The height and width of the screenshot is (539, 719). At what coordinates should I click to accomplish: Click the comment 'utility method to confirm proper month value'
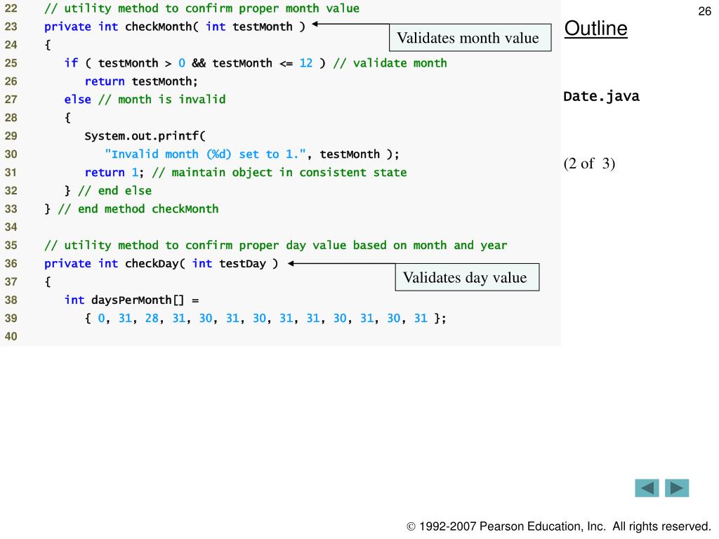point(202,8)
